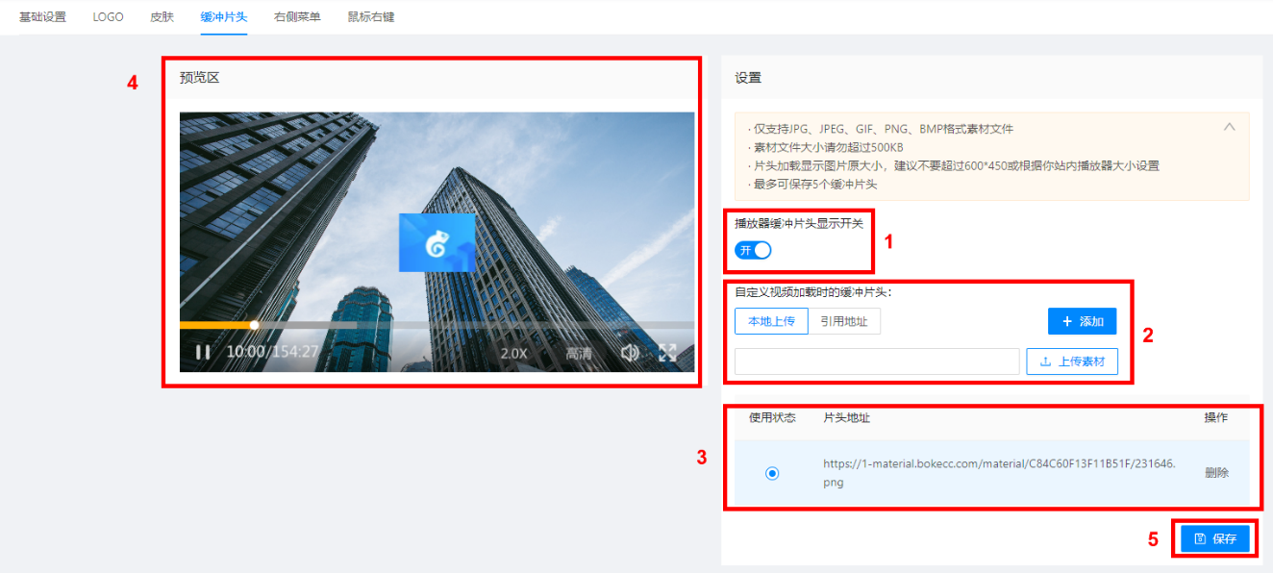Enter fullscreen in preview player
The image size is (1273, 573).
coord(667,353)
